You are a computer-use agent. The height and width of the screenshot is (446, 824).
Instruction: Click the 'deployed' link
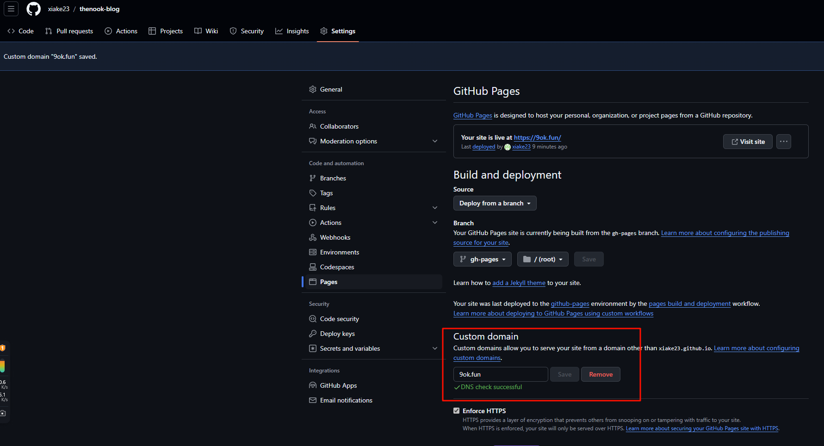(x=483, y=147)
